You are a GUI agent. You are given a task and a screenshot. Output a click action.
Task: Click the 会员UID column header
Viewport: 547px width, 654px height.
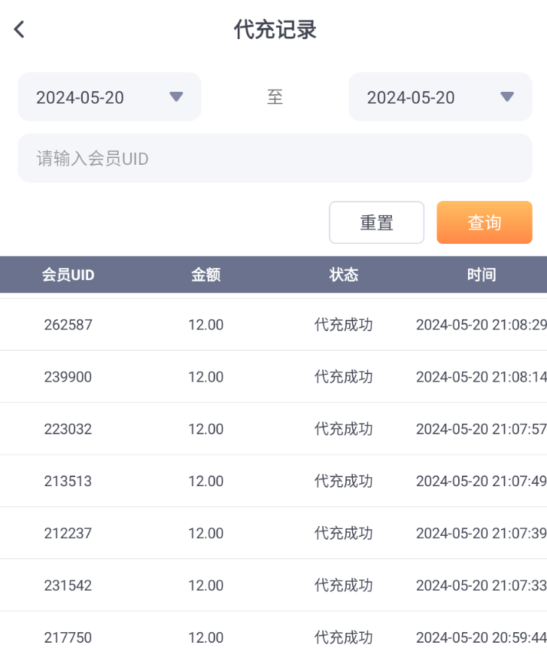tap(68, 275)
